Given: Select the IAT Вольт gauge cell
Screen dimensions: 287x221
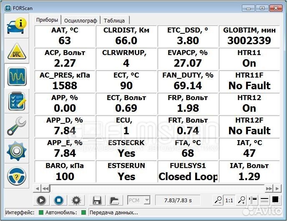Looking at the screenshot, I should point(249,172).
